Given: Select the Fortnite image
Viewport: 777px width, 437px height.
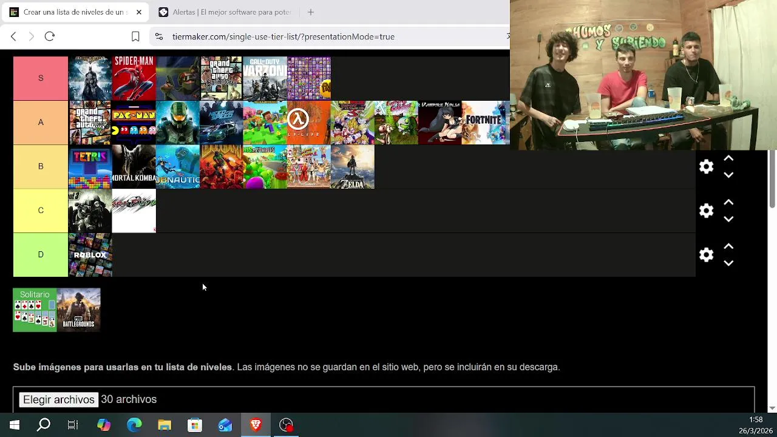Looking at the screenshot, I should tap(485, 123).
